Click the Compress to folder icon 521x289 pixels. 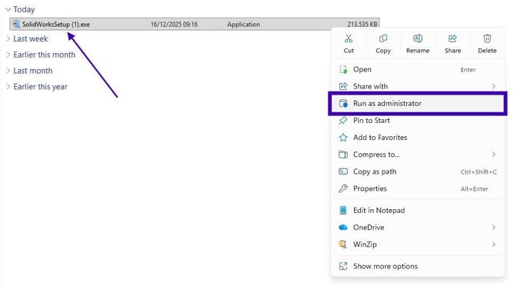click(x=343, y=154)
